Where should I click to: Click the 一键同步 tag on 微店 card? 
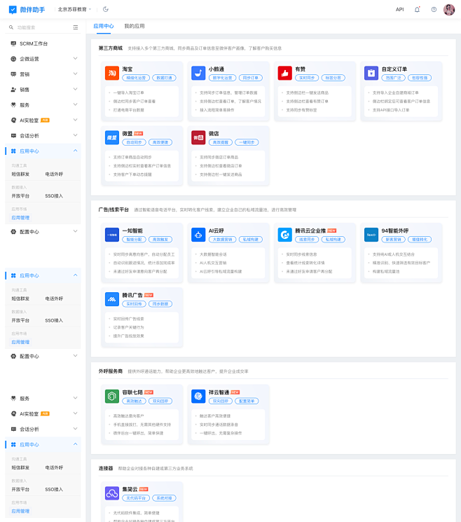pyautogui.click(x=247, y=142)
